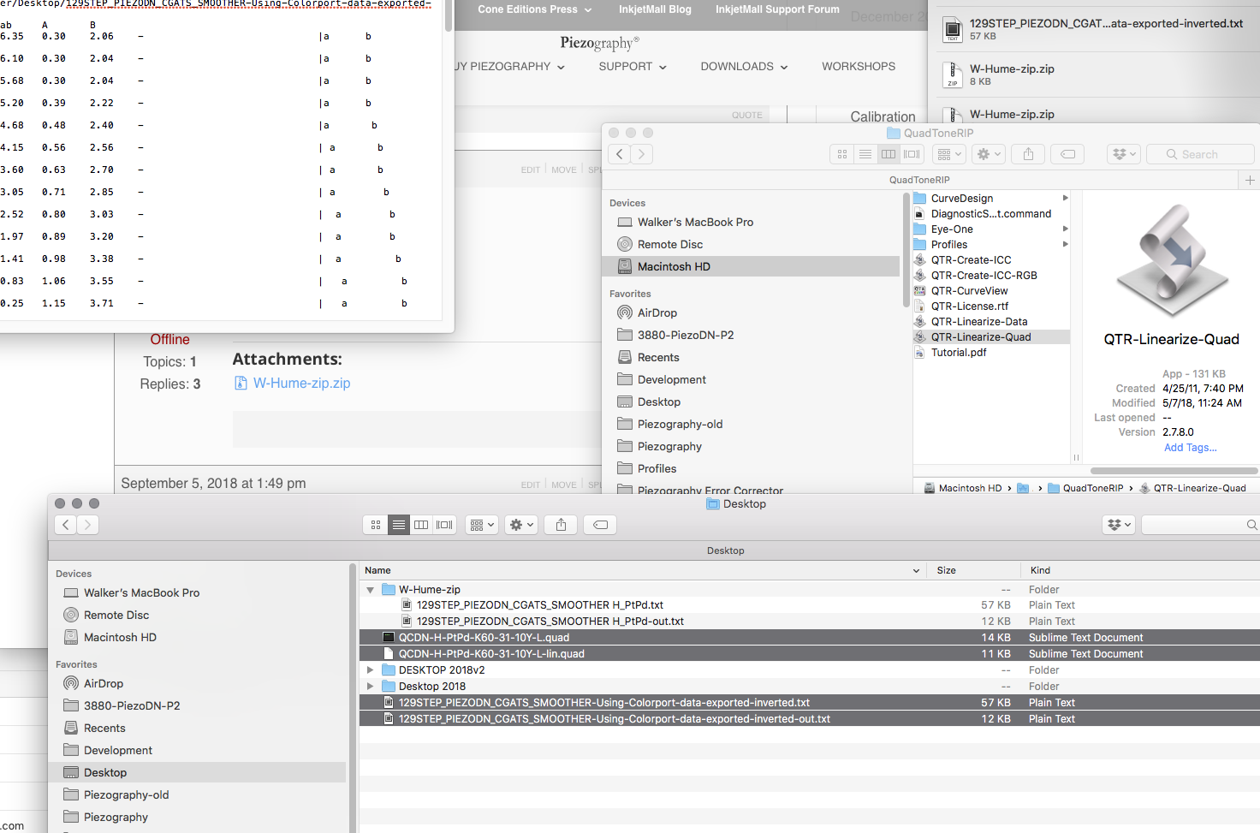The image size is (1260, 833).
Task: Select gallery view in Desktop window toolbar
Action: [x=444, y=525]
